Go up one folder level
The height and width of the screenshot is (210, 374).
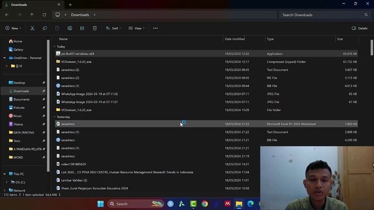pos(32,15)
